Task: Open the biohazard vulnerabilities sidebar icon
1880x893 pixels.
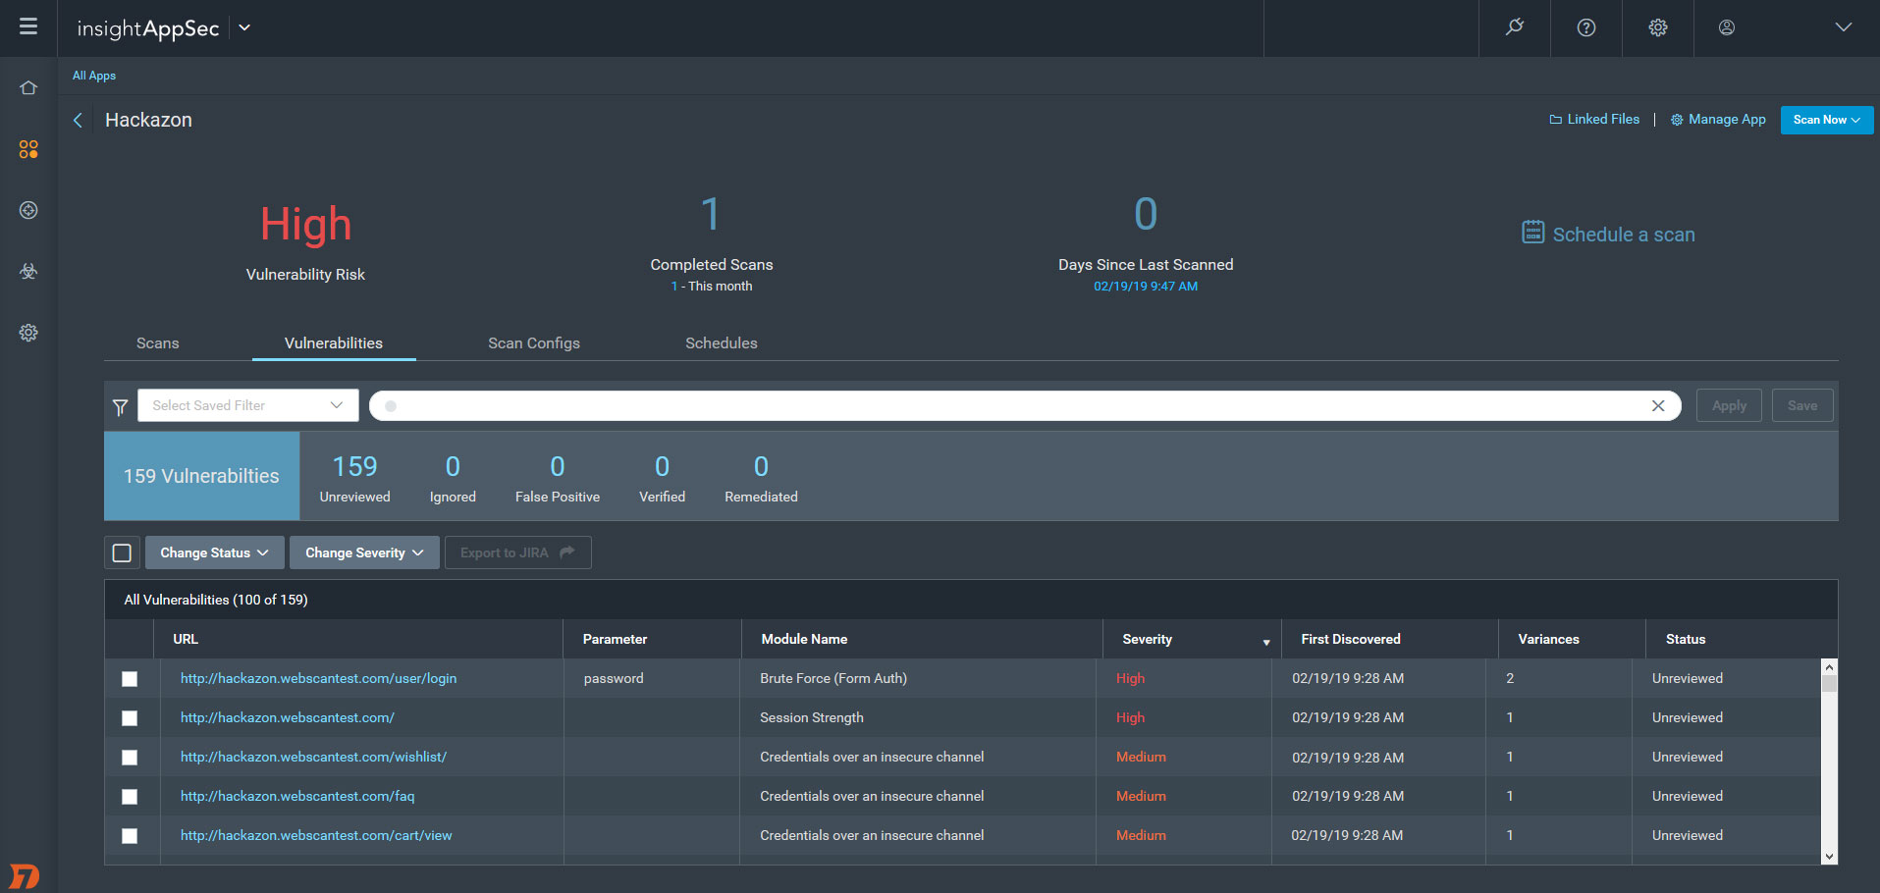Action: [28, 272]
